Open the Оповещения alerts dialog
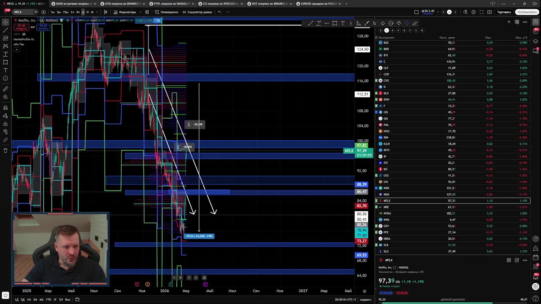The width and height of the screenshot is (541, 304). pos(167,12)
